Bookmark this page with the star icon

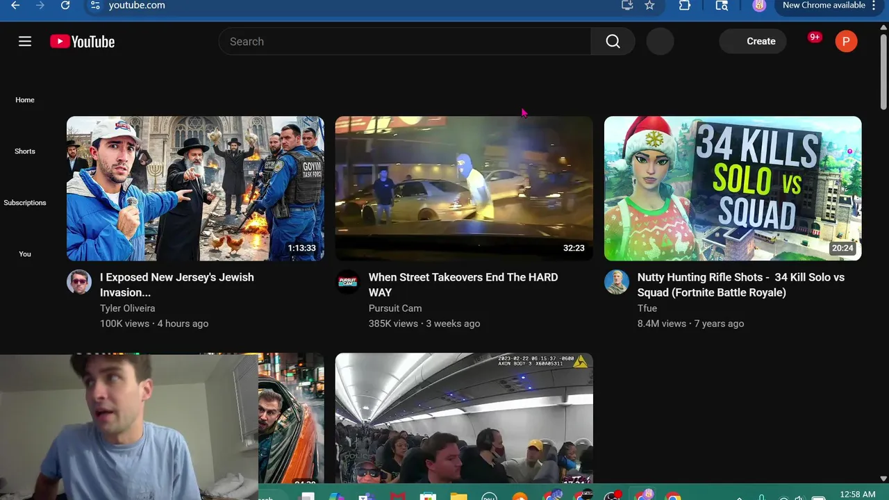coord(649,6)
